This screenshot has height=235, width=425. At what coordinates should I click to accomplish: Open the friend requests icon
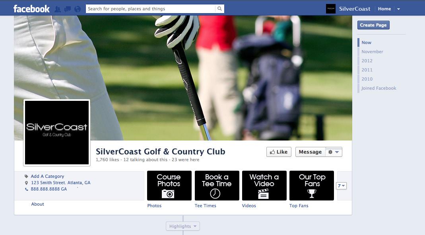point(58,9)
